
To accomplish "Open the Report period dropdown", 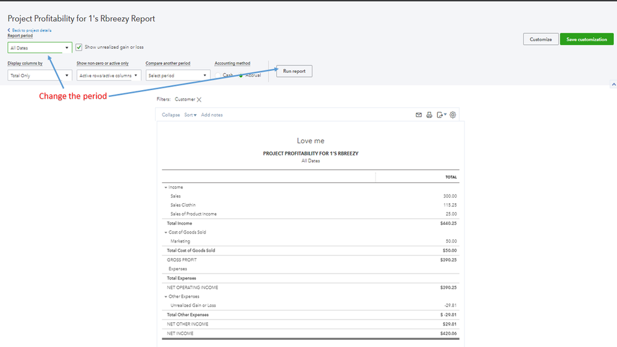I will pos(40,48).
